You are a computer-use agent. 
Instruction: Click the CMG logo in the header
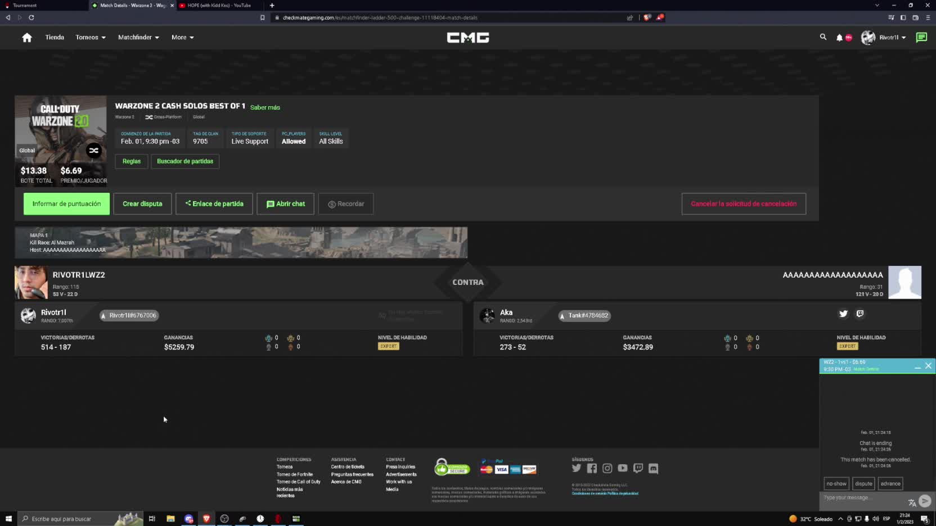coord(468,38)
